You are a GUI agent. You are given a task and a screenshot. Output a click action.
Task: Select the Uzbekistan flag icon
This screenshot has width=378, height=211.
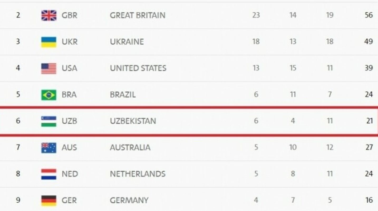coord(49,121)
